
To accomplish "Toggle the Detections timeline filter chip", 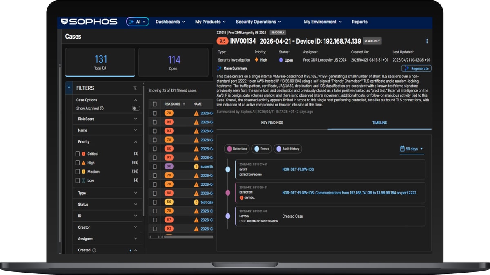I will [237, 149].
